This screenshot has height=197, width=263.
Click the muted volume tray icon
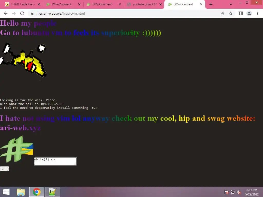239,192
